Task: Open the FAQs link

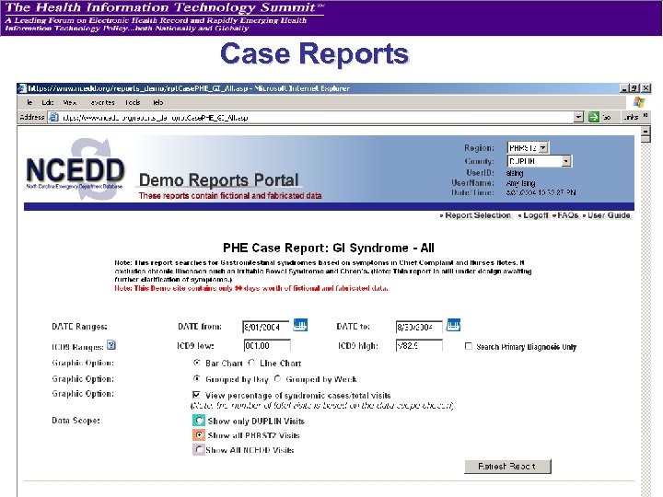Action: coord(568,215)
